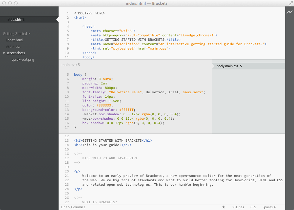Open the Getting Started project dropdown
Image resolution: width=294 pixels, height=210 pixels.
pyautogui.click(x=17, y=34)
